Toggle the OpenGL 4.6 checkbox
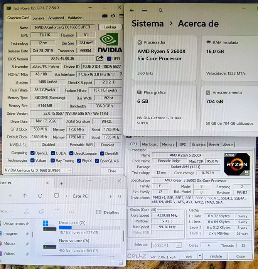258x269 pixels. 97,161
